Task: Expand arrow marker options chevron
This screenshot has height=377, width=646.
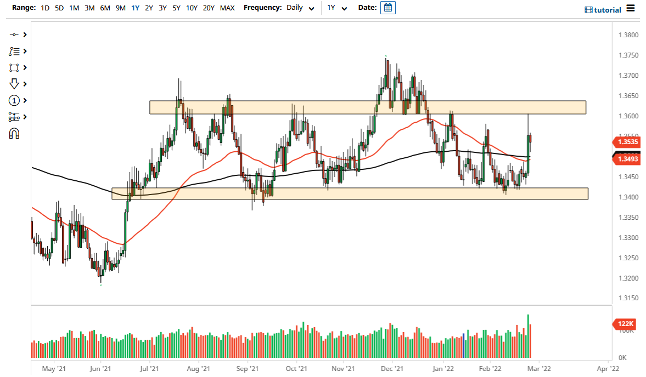Action: click(25, 84)
